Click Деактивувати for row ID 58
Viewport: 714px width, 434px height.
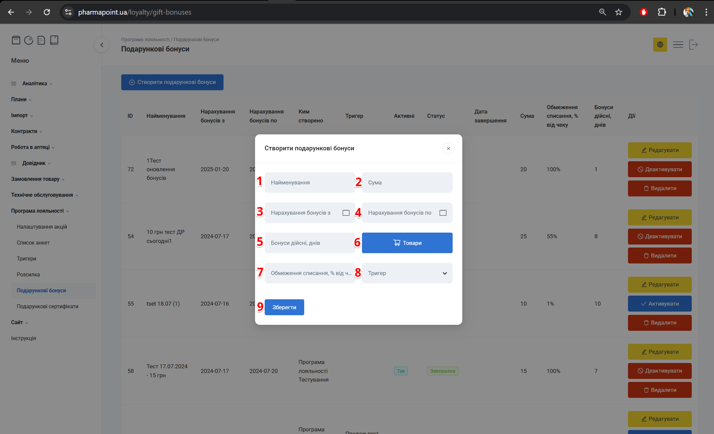pyautogui.click(x=660, y=371)
